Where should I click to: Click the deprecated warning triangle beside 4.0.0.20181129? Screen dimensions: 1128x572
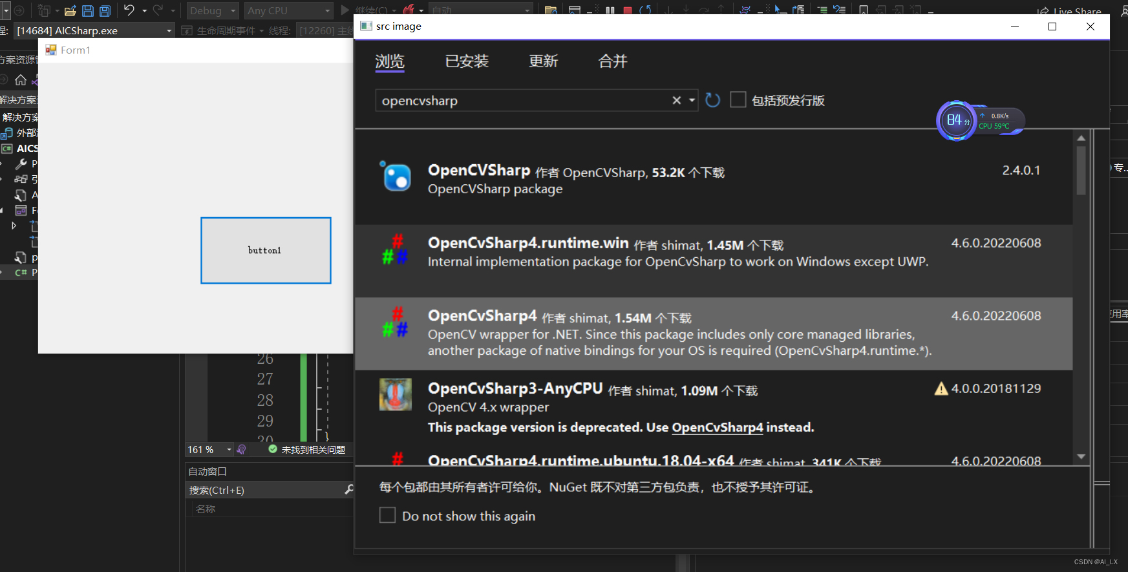click(941, 388)
